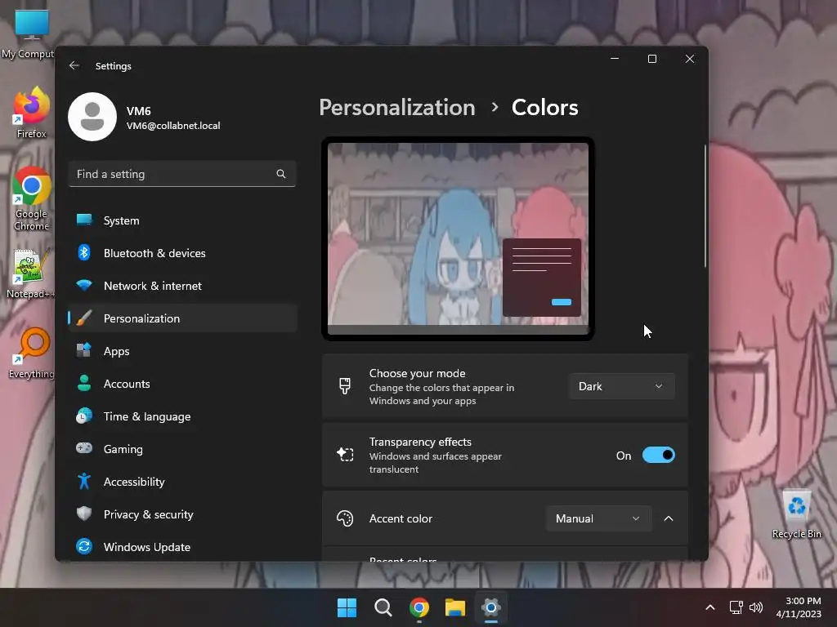Screen dimensions: 837x627
Task: Open Gaming settings page
Action: point(182,448)
